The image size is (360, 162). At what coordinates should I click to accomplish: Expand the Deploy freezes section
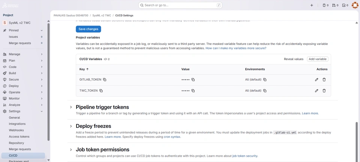click(x=71, y=126)
